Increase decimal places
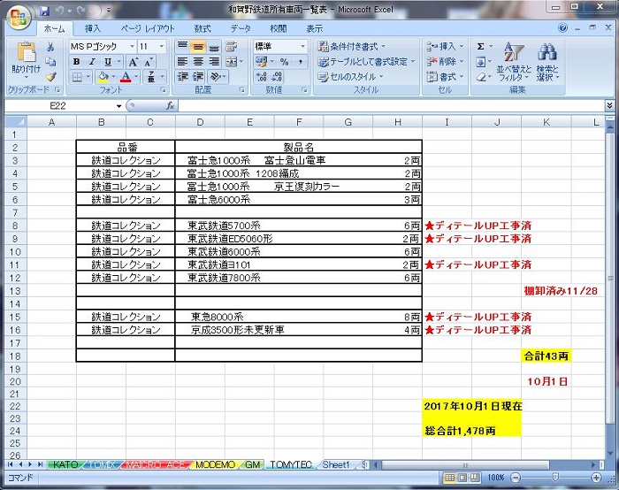Image resolution: width=619 pixels, height=490 pixels. pyautogui.click(x=262, y=77)
